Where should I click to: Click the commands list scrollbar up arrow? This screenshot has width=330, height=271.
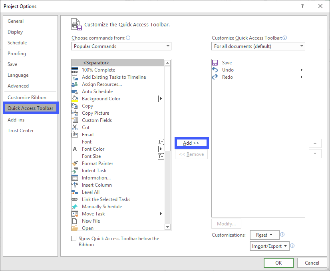pyautogui.click(x=167, y=63)
